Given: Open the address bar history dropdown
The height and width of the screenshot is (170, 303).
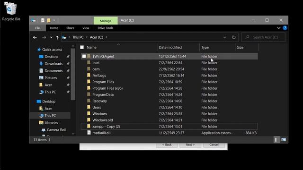Looking at the screenshot, I should pos(224,37).
